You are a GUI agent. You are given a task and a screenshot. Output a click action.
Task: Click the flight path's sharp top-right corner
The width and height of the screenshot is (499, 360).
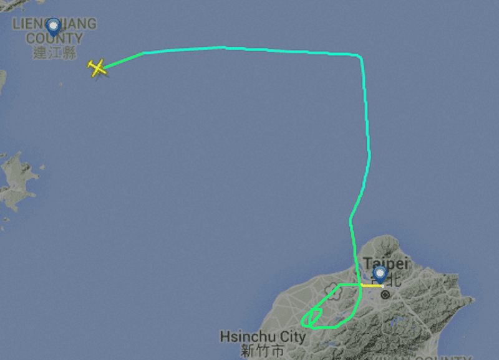tap(360, 57)
